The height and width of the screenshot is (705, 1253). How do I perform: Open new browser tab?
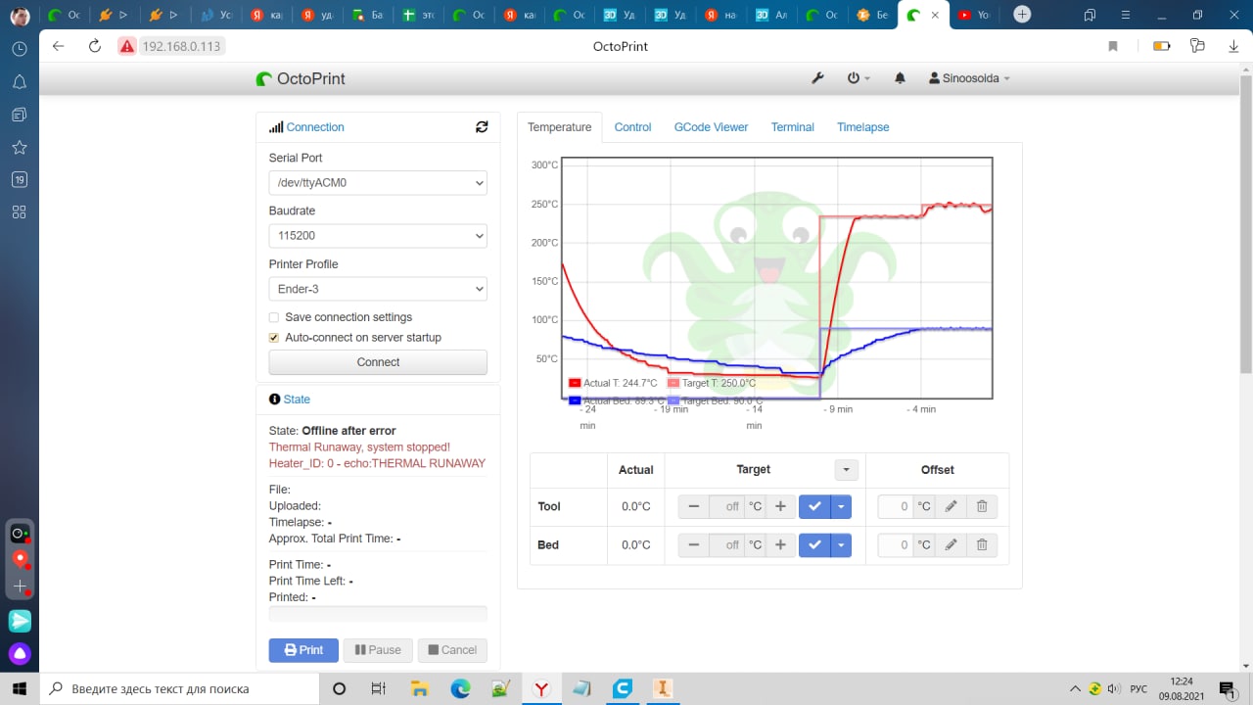[x=1022, y=14]
